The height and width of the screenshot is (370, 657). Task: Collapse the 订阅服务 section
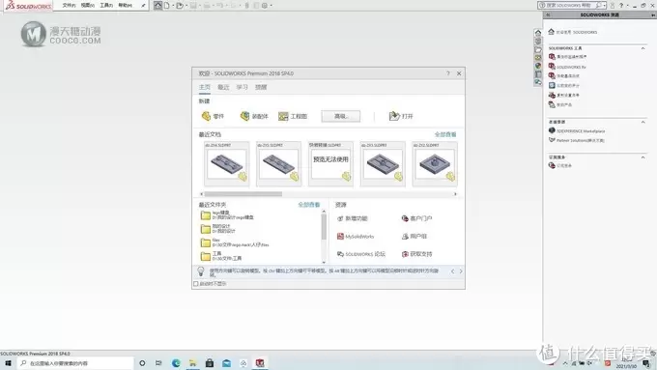(643, 157)
